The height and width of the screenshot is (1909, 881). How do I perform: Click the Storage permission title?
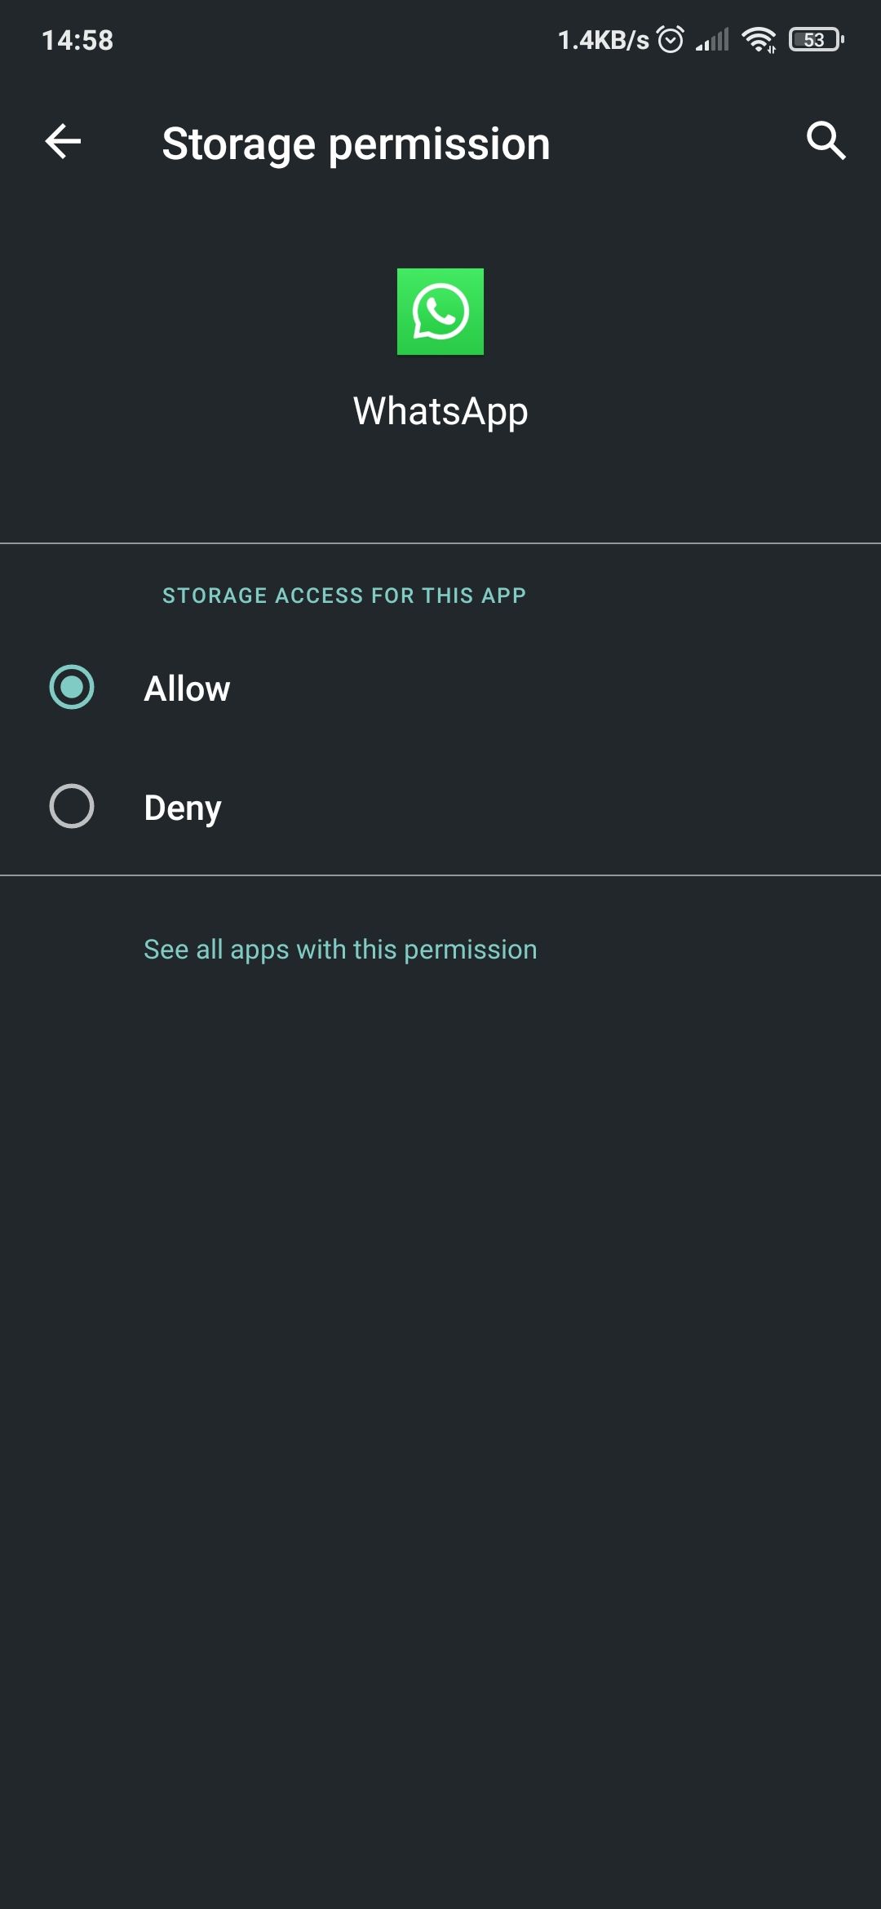(x=356, y=143)
